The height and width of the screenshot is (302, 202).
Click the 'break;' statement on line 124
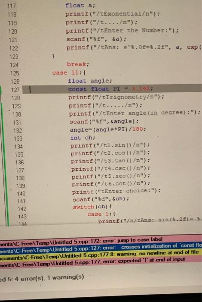click(78, 64)
